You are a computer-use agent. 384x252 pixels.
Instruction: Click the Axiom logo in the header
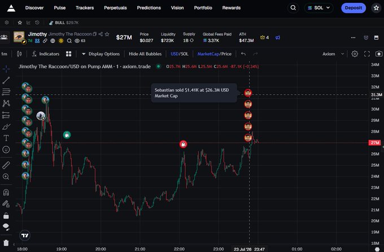tap(11, 8)
